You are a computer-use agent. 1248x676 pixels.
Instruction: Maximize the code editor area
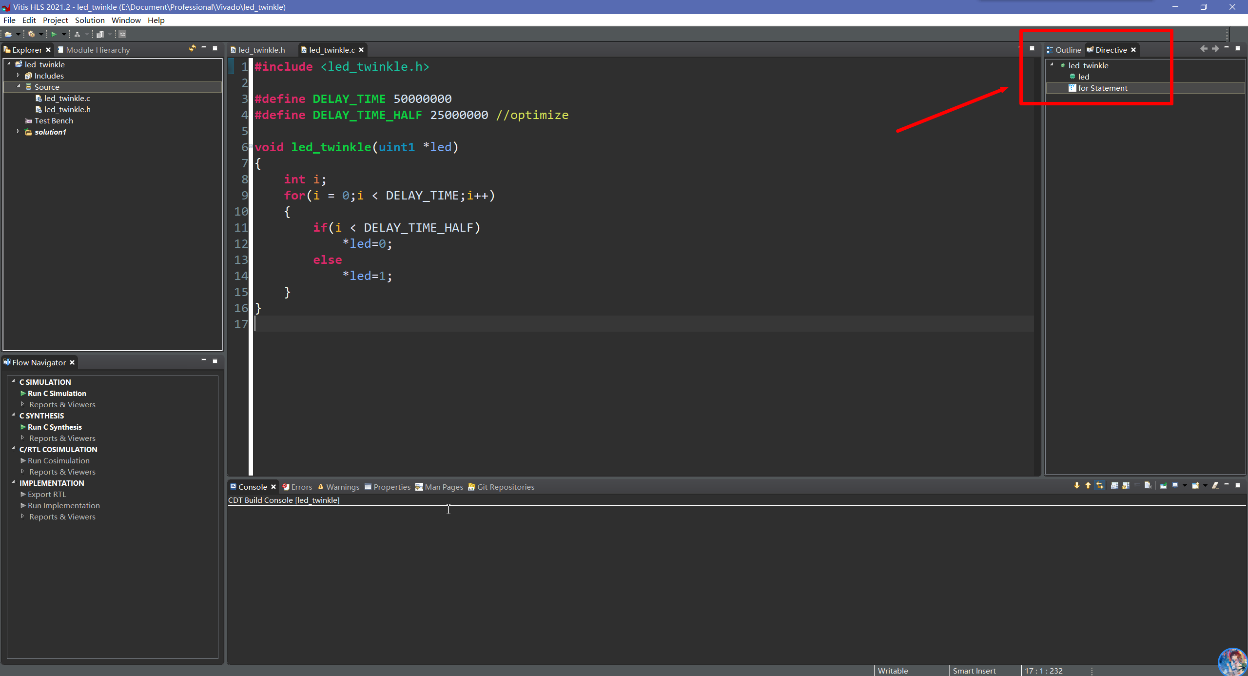pyautogui.click(x=1032, y=48)
